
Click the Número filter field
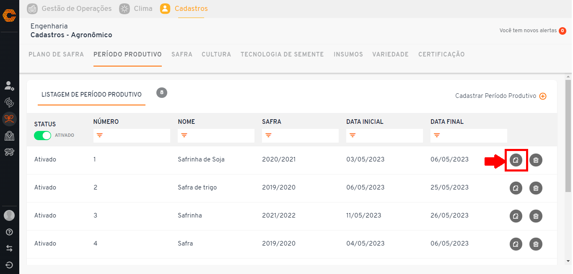coord(132,136)
